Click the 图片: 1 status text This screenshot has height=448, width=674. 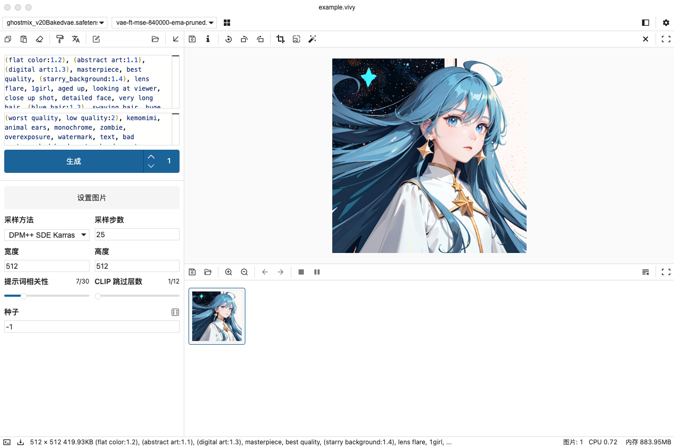point(573,442)
